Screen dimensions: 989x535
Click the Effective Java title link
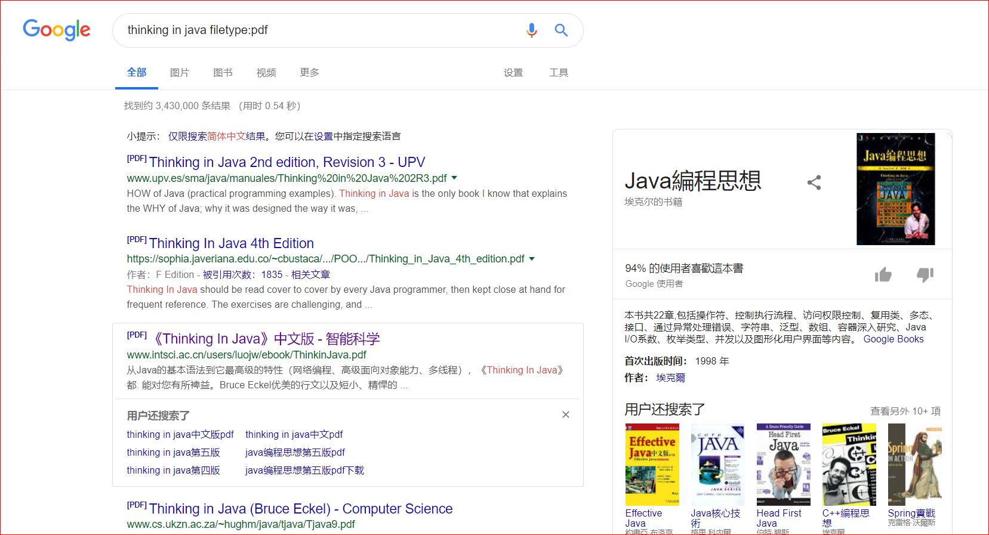coord(643,518)
